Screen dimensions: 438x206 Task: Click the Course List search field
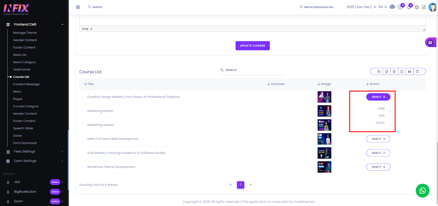coord(253,70)
